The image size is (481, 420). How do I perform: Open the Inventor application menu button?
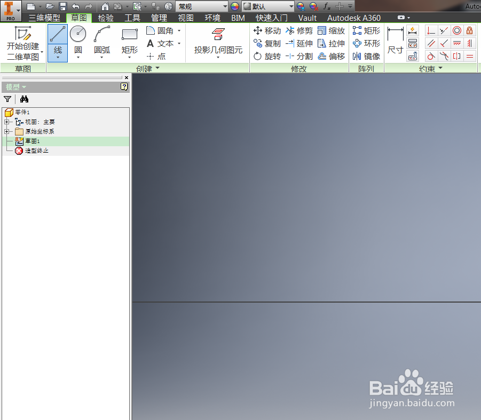coord(11,11)
